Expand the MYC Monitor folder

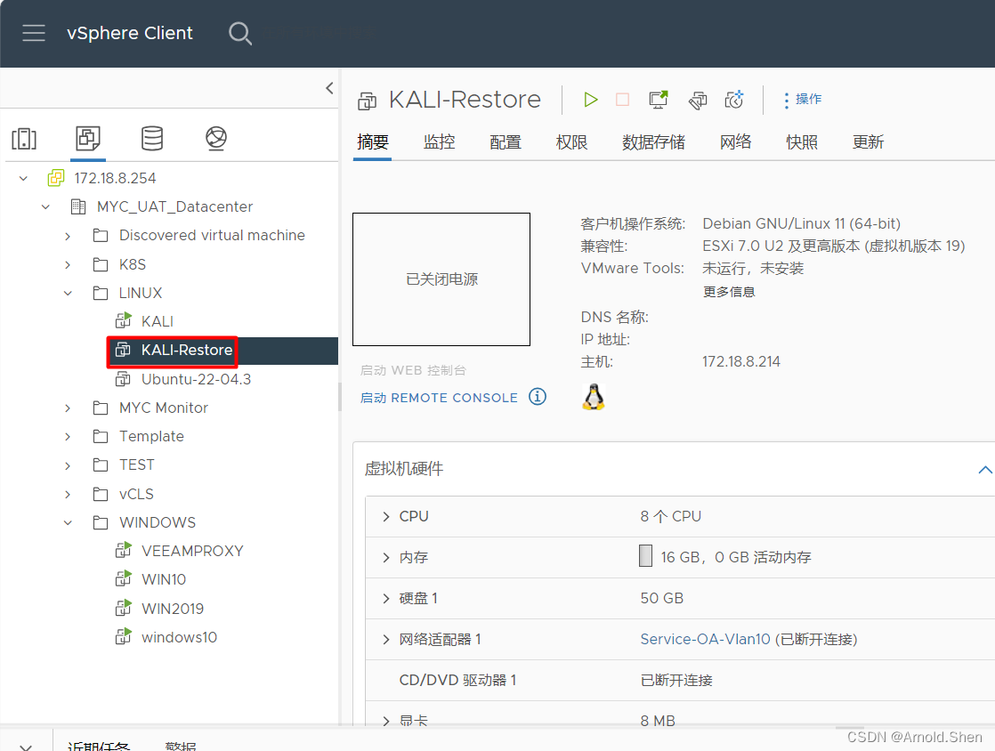pos(68,408)
